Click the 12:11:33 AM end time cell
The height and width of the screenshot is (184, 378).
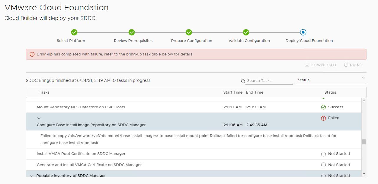pyautogui.click(x=255, y=107)
